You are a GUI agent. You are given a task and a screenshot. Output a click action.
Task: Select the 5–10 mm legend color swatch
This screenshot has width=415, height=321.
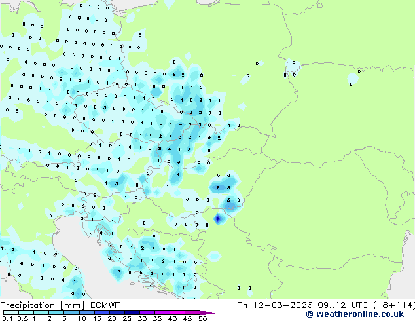click(x=71, y=312)
